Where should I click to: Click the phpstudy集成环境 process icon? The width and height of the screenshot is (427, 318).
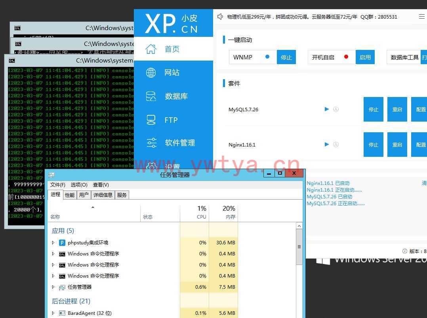(62, 243)
